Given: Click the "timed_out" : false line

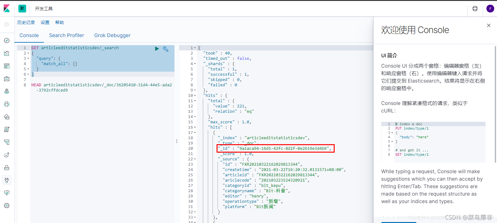Looking at the screenshot, I should [x=227, y=59].
